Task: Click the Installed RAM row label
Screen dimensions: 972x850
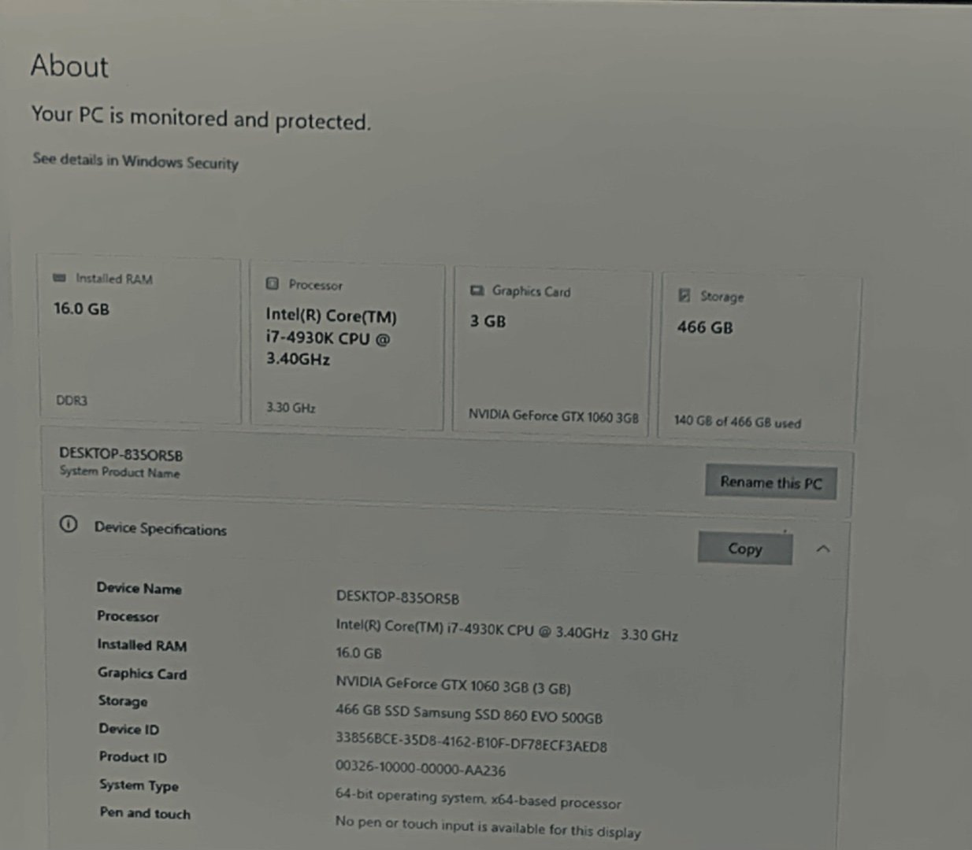Action: [142, 645]
